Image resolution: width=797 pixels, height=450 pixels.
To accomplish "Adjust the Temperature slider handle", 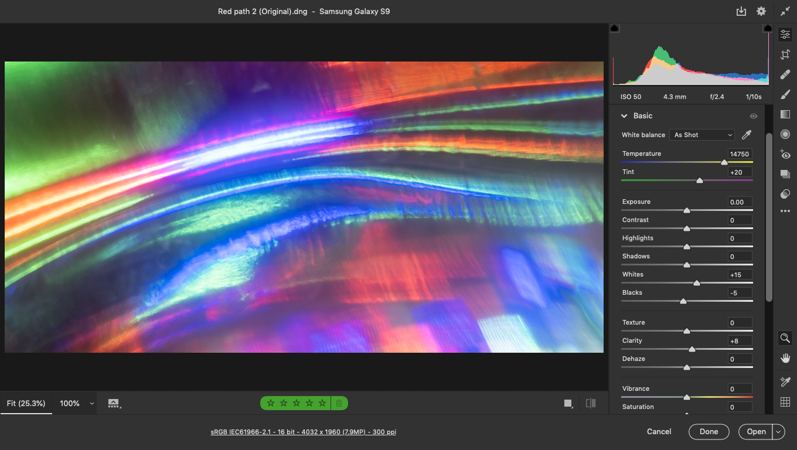I will tap(724, 162).
